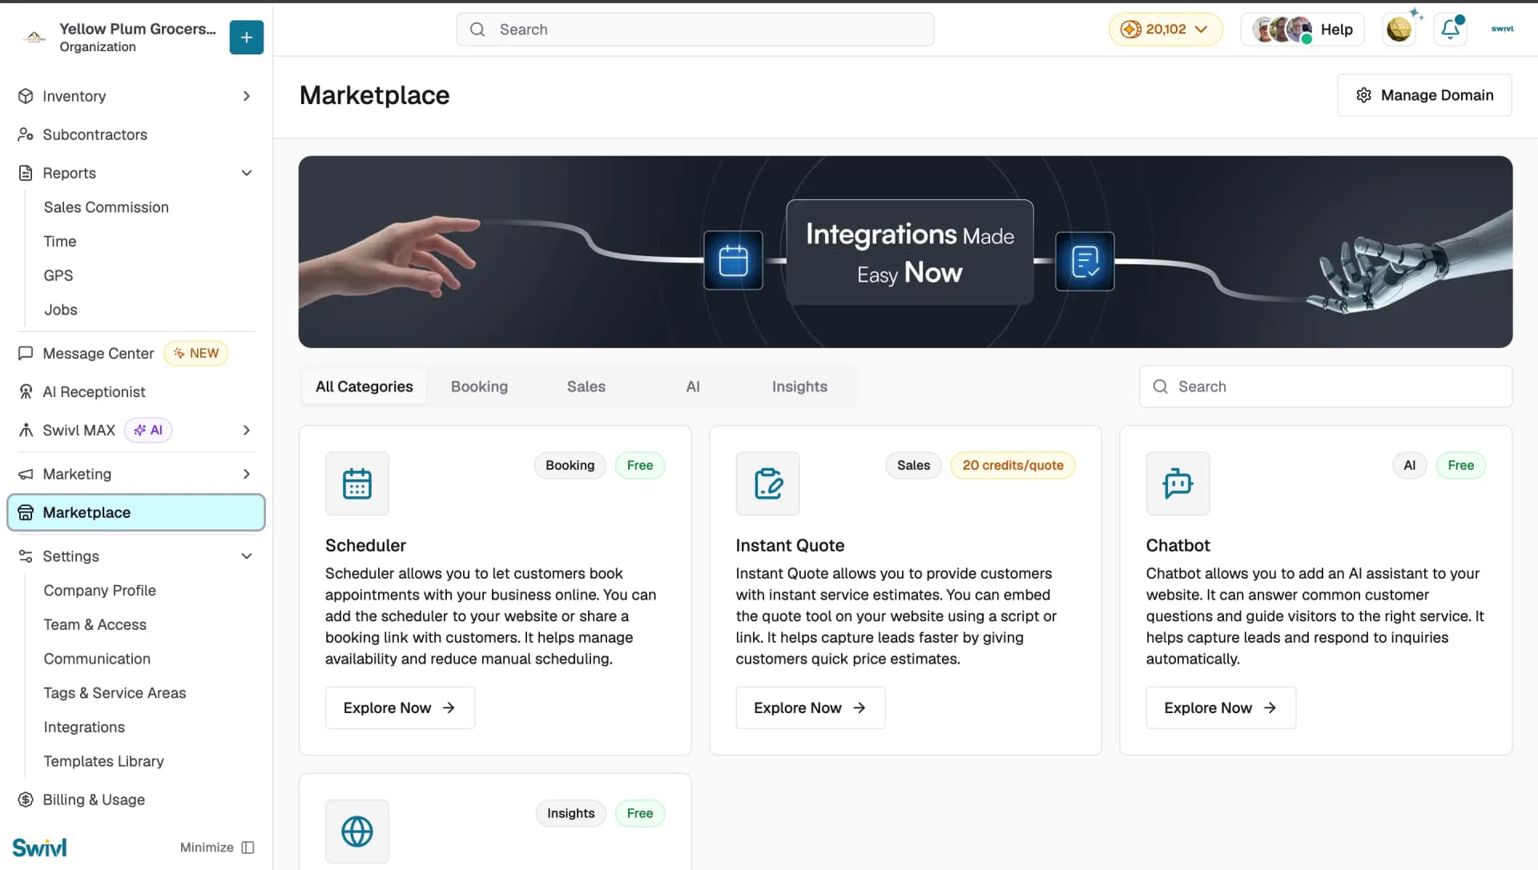Click the plus create button beside the organization name

tap(246, 37)
